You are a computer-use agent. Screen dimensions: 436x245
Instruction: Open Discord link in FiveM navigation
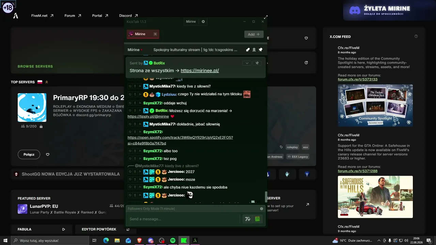[x=128, y=16]
